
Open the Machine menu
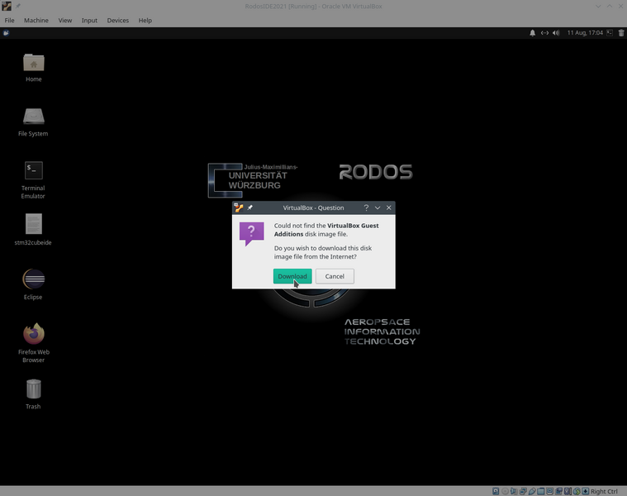(36, 20)
